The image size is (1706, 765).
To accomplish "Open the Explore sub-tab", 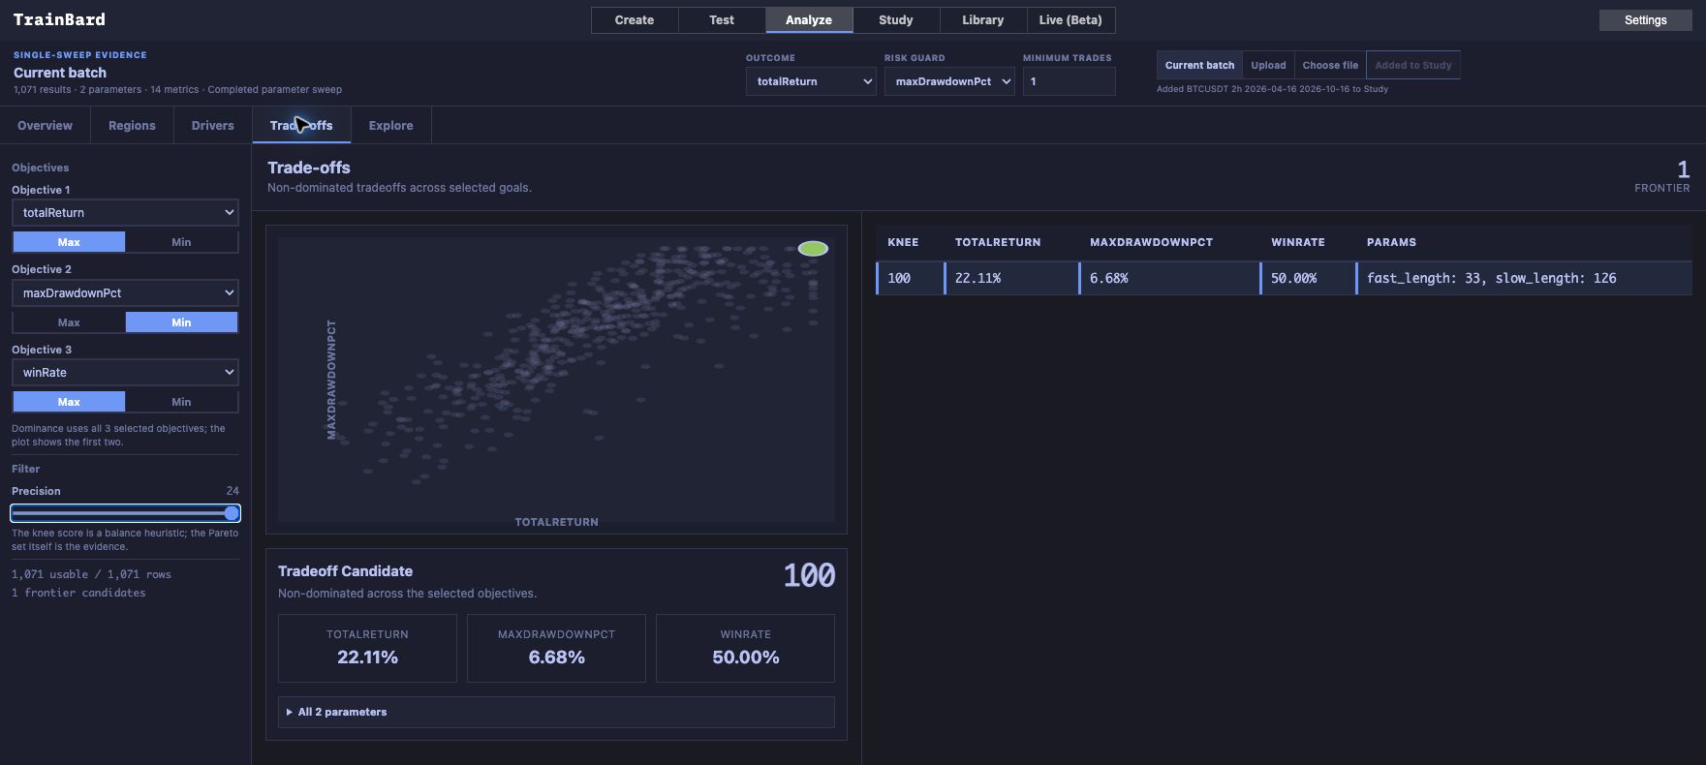I will [x=391, y=126].
